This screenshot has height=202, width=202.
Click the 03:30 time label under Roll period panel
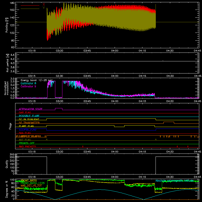tap(59, 76)
